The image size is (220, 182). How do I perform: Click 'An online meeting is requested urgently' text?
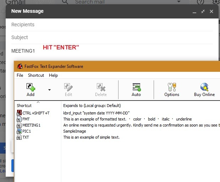(x=98, y=125)
